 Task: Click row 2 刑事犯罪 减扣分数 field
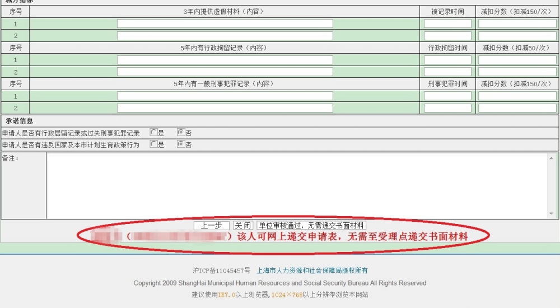[x=517, y=108]
